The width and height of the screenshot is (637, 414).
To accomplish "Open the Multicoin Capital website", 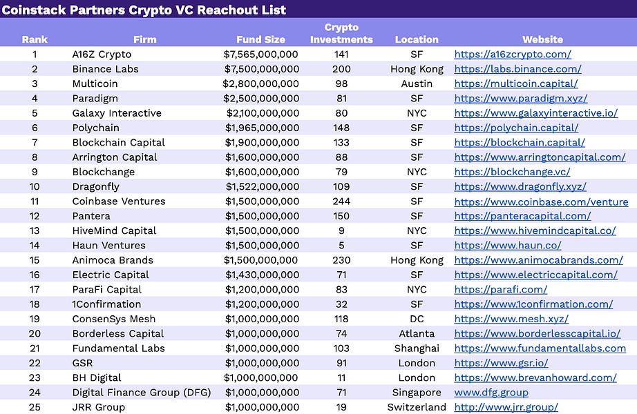I will 508,83.
